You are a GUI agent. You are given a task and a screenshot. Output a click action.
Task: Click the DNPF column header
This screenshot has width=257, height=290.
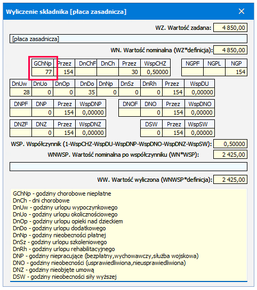21,104
